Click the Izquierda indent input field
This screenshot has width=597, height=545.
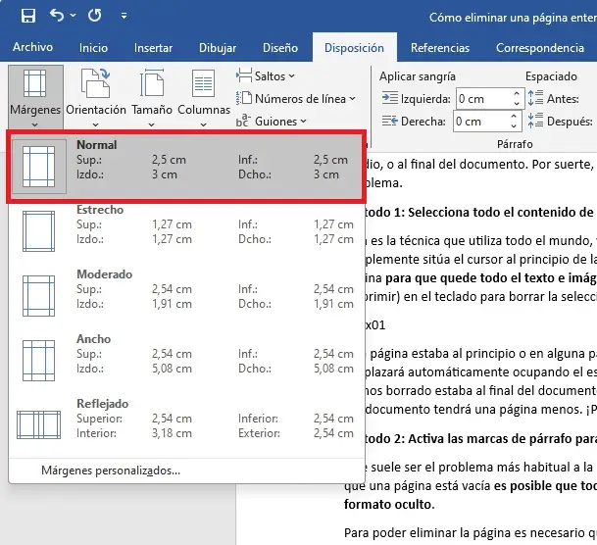[x=483, y=99]
